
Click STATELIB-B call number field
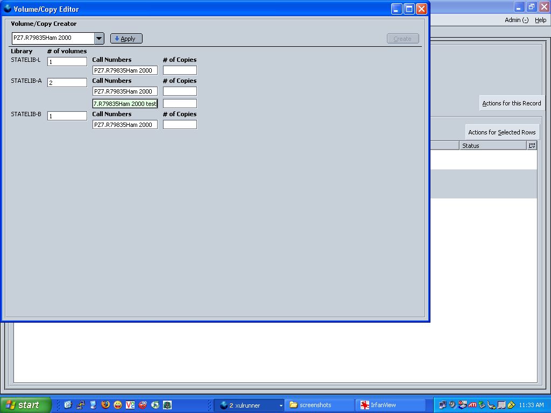(125, 125)
